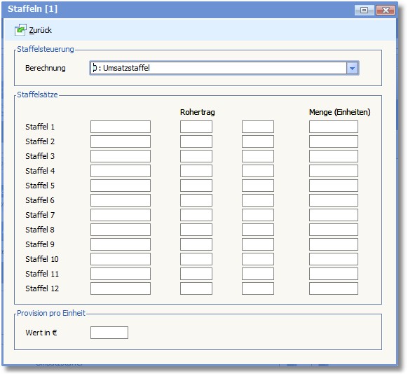This screenshot has width=408, height=376.
Task: Click Menge field in Staffel 4 row
Action: 334,171
